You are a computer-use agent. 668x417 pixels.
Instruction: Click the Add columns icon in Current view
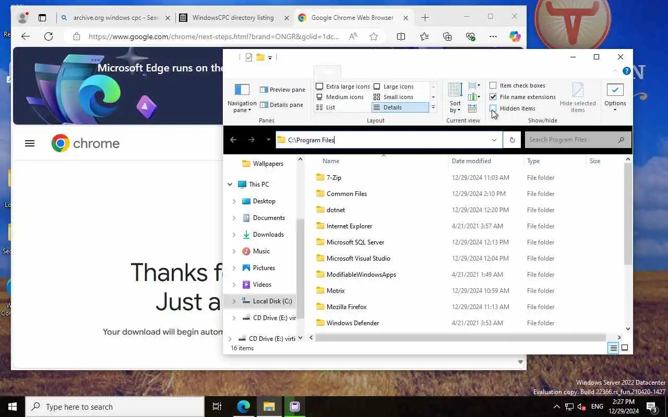tap(474, 97)
